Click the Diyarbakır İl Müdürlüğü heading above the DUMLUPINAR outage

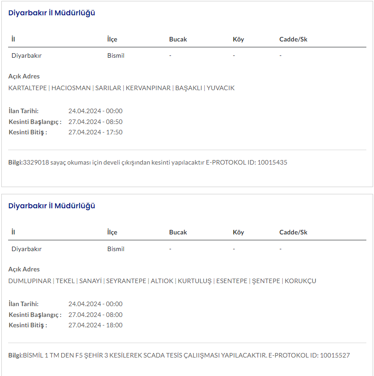52,206
